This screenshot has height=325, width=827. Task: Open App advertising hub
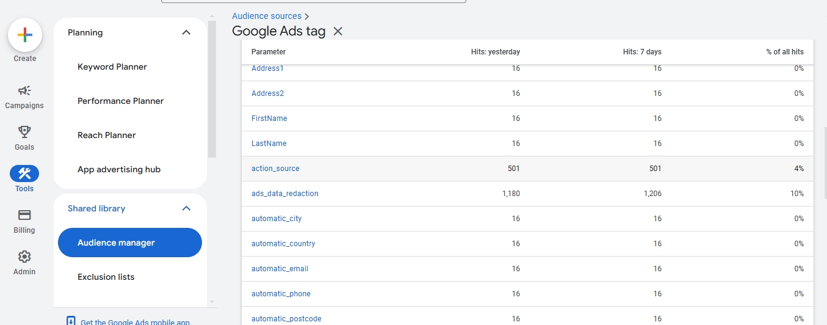tap(119, 169)
